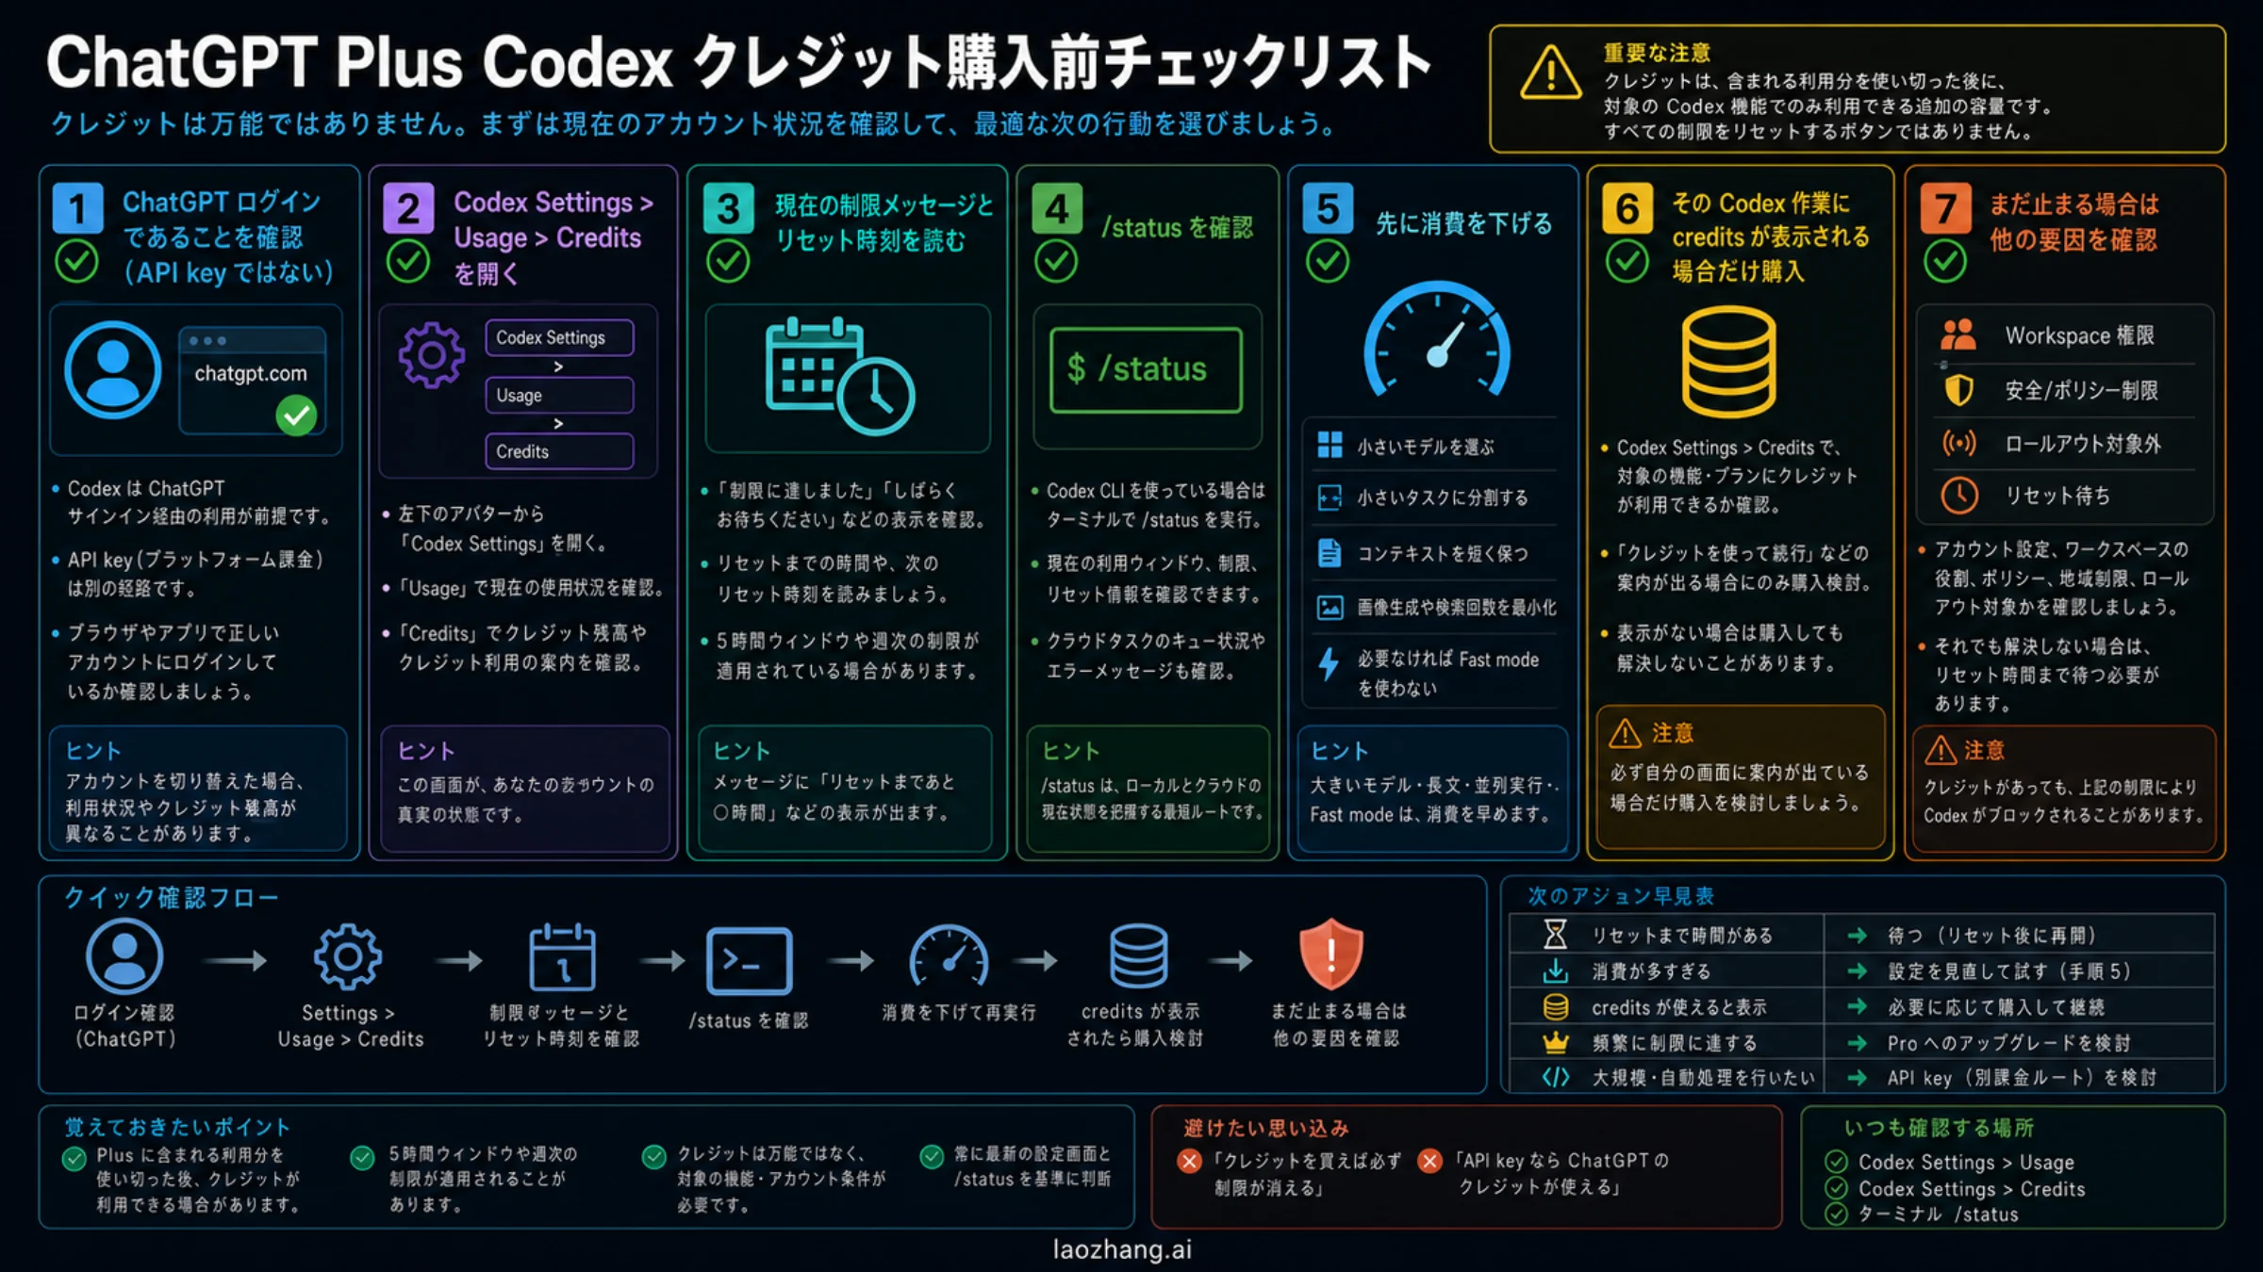Click the code brackets icon beside 大規模・自動処理を行いたい
This screenshot has width=2263, height=1272.
pos(1556,1077)
